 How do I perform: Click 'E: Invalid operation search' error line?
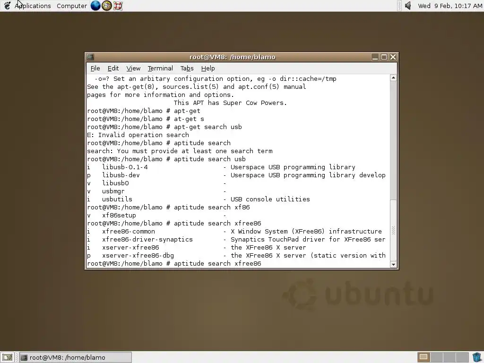point(138,135)
